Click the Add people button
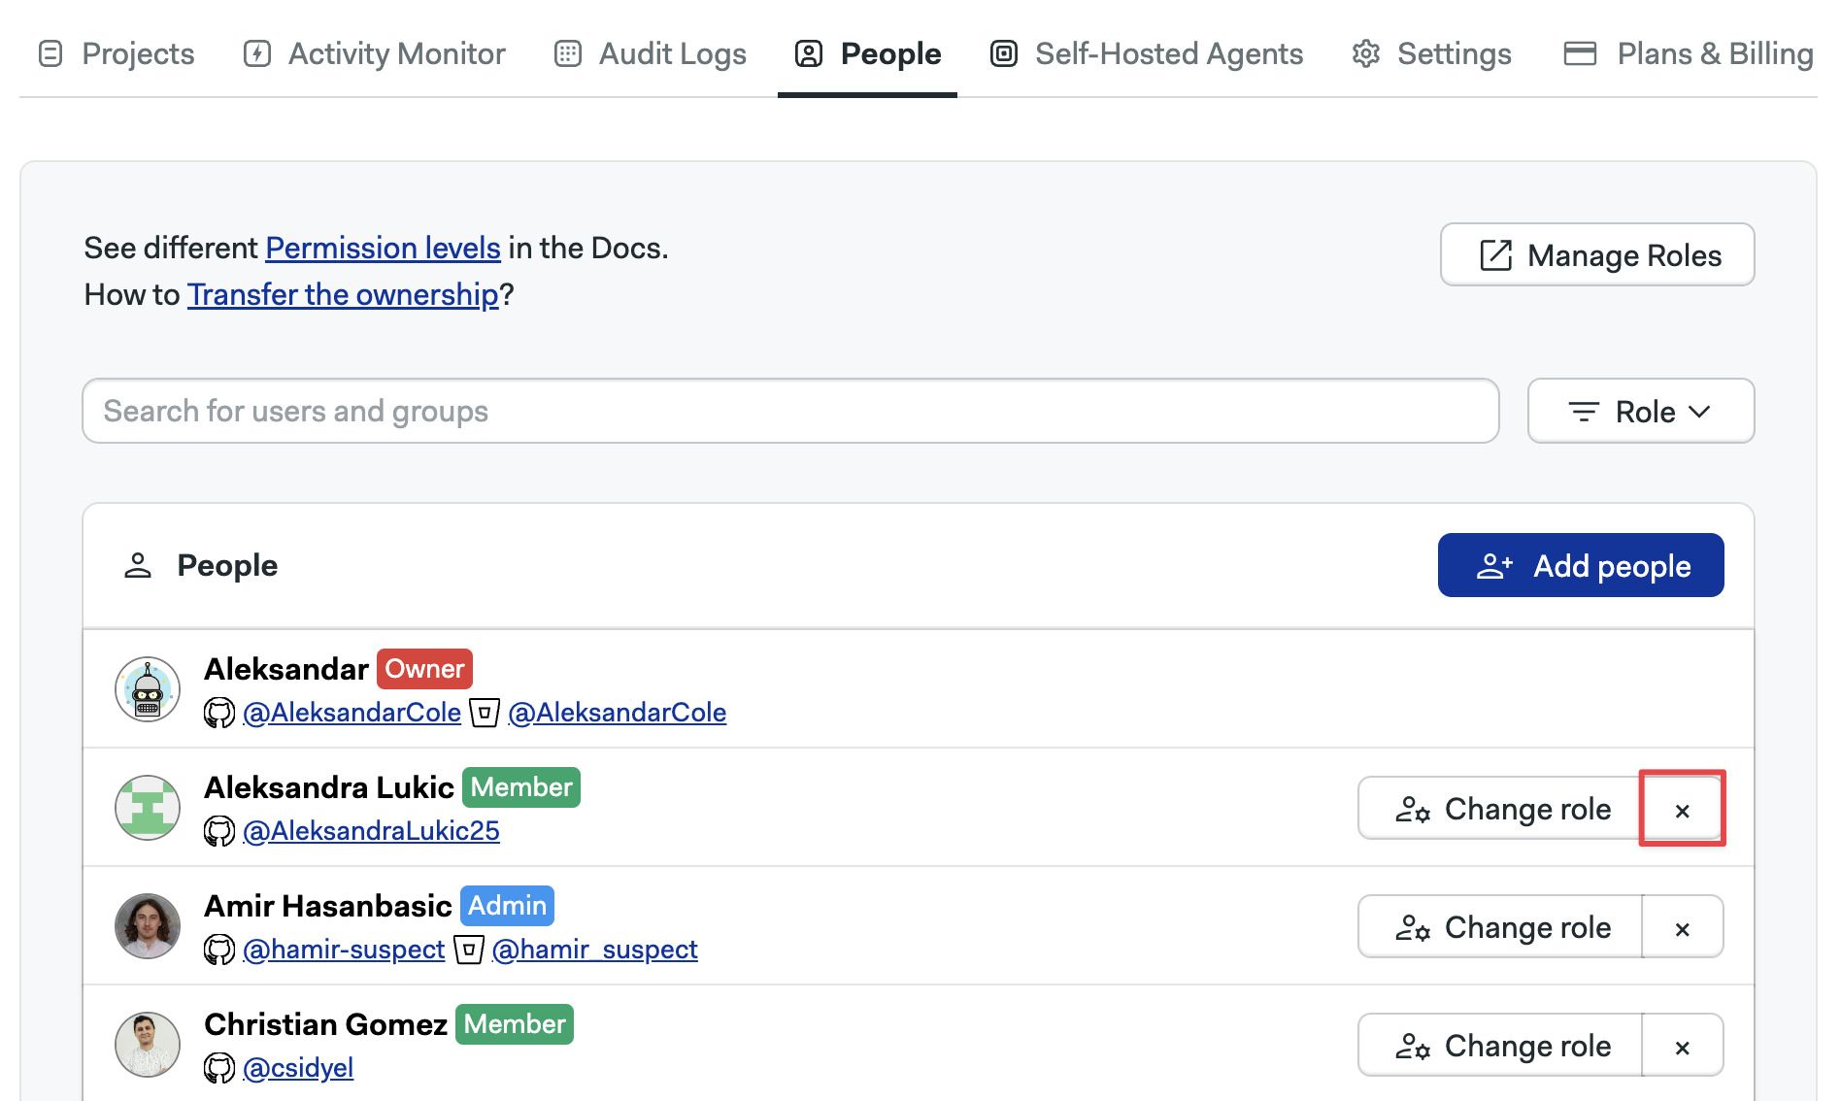Screen dimensions: 1841x1101 tap(1581, 565)
